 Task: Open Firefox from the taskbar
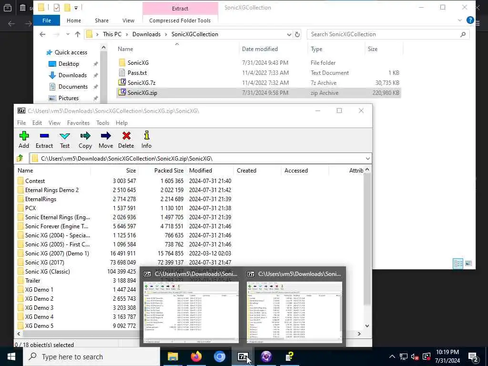[x=196, y=356]
